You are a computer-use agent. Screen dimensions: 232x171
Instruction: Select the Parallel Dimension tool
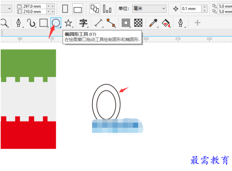(99, 23)
